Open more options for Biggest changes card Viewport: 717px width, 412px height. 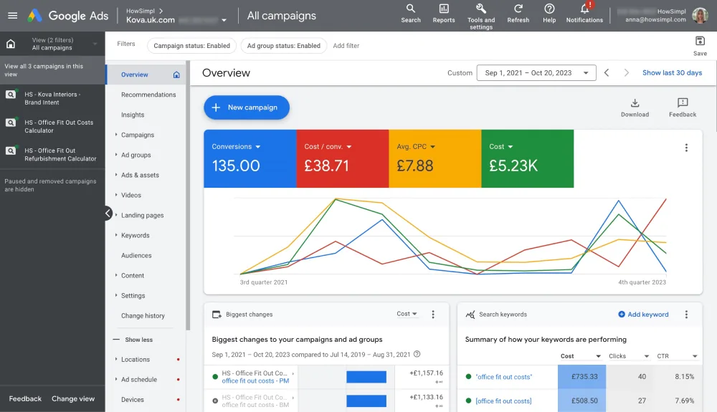click(x=432, y=315)
